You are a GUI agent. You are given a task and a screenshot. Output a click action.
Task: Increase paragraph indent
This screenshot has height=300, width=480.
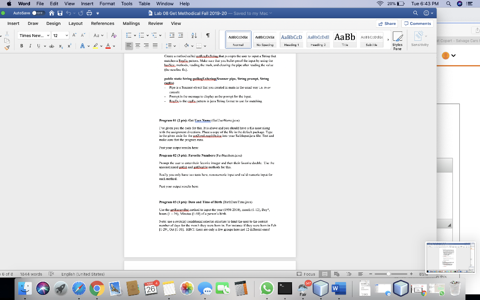pos(180,36)
